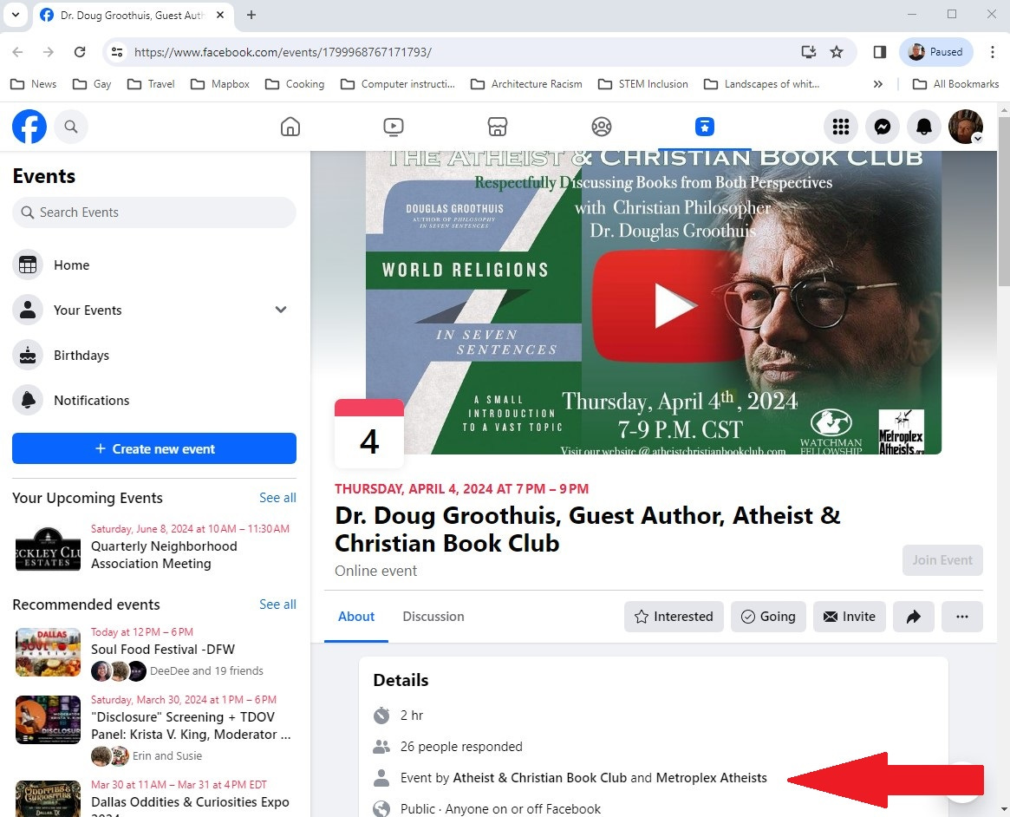Viewport: 1010px width, 817px height.
Task: Open Messenger chat icon
Action: tap(883, 127)
